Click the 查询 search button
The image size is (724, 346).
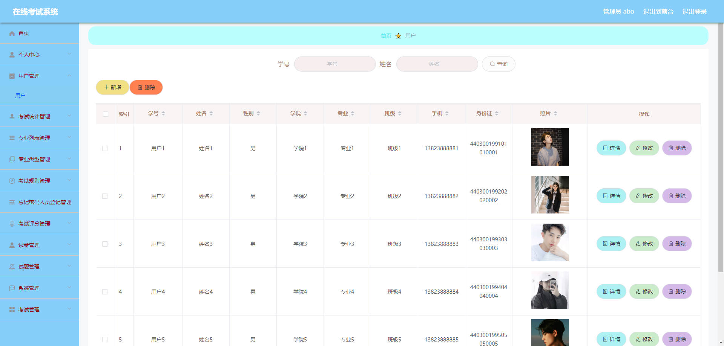click(499, 64)
